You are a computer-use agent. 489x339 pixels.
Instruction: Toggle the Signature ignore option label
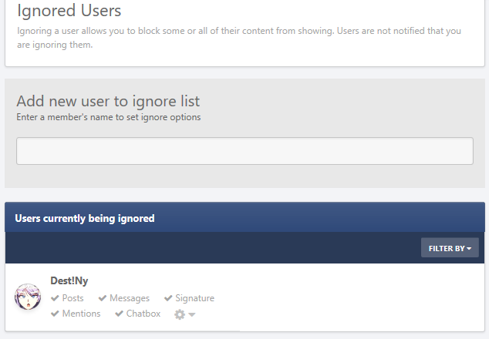[194, 298]
